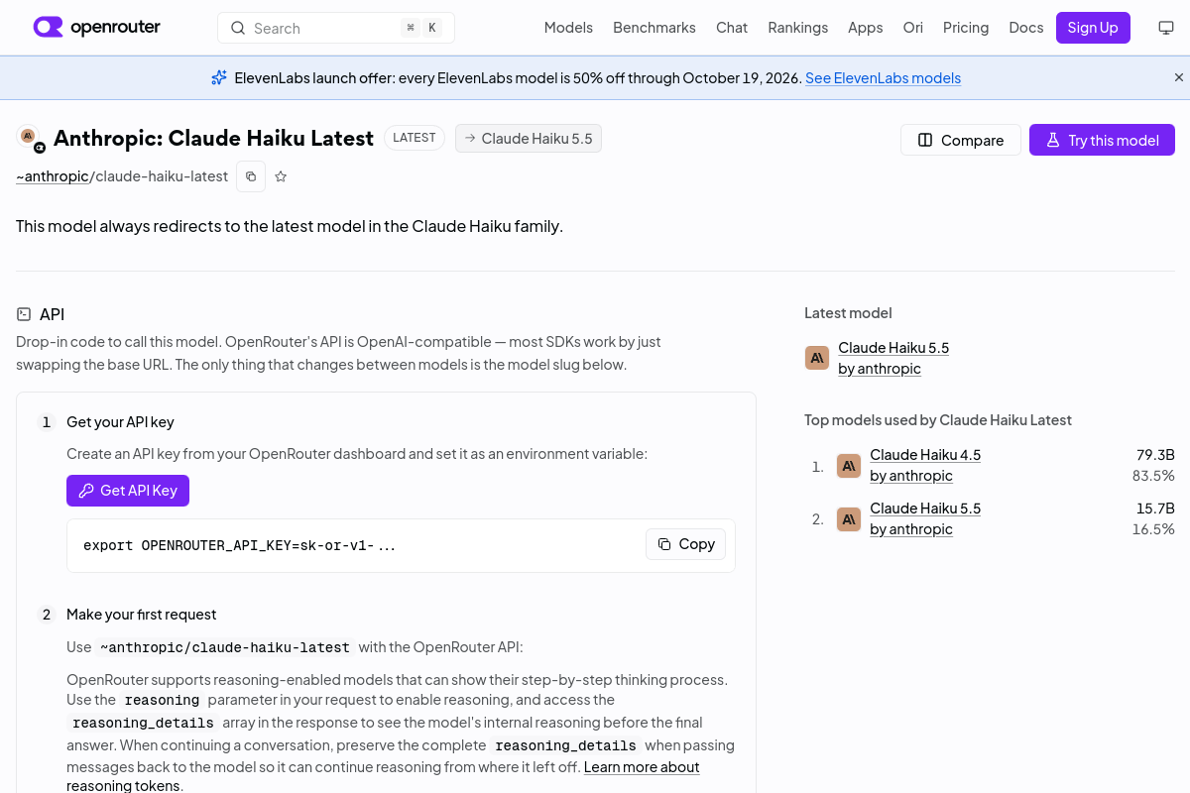1190x793 pixels.
Task: Click Try this model
Action: pyautogui.click(x=1102, y=140)
